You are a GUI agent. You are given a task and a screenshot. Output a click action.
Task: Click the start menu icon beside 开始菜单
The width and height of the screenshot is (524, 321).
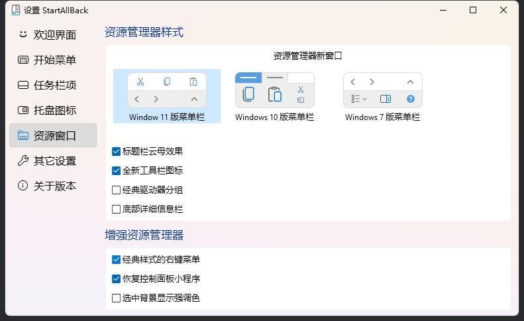[23, 60]
